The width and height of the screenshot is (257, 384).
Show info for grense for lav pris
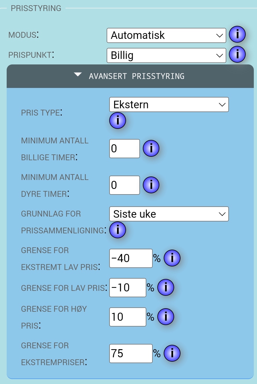pos(165,287)
